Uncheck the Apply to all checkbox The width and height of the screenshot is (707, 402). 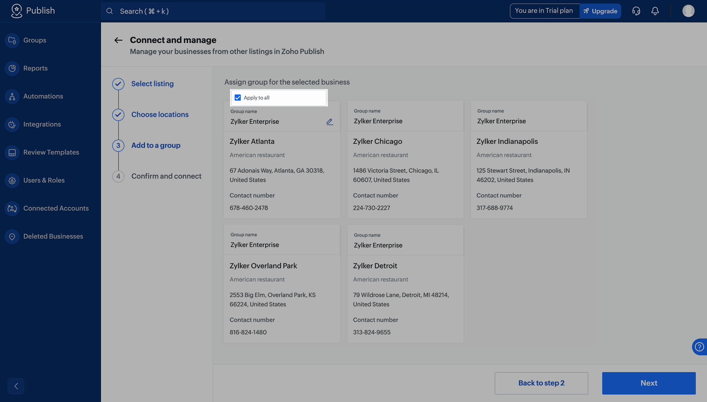pos(238,98)
